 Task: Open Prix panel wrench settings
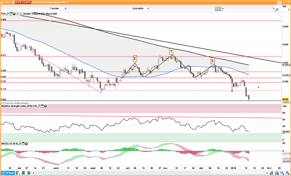[x=8, y=14]
